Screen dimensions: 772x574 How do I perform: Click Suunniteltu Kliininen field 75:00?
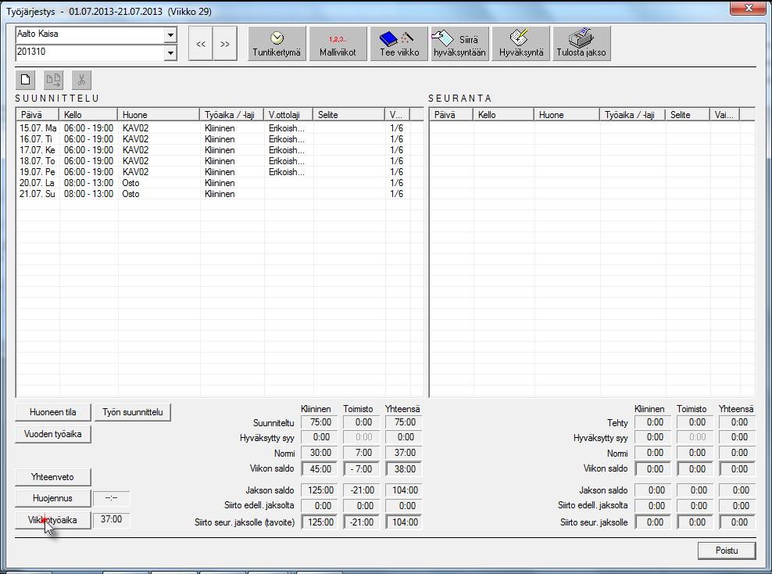pyautogui.click(x=320, y=422)
